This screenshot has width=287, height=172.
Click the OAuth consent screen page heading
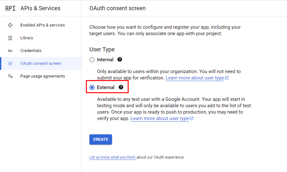[117, 8]
